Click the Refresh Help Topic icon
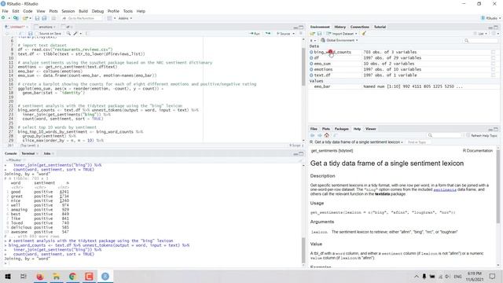 [x=468, y=135]
